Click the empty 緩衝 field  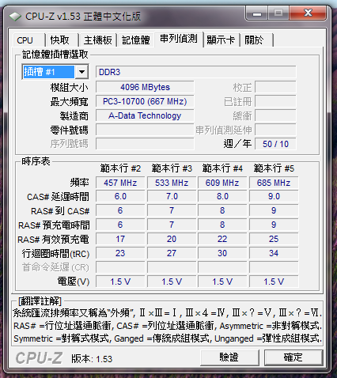pos(275,115)
